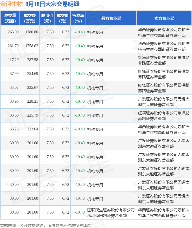Viewport: 192px width, 228px height.
Task: Select the 收盘价(元) column header
Action: (x=47, y=18)
